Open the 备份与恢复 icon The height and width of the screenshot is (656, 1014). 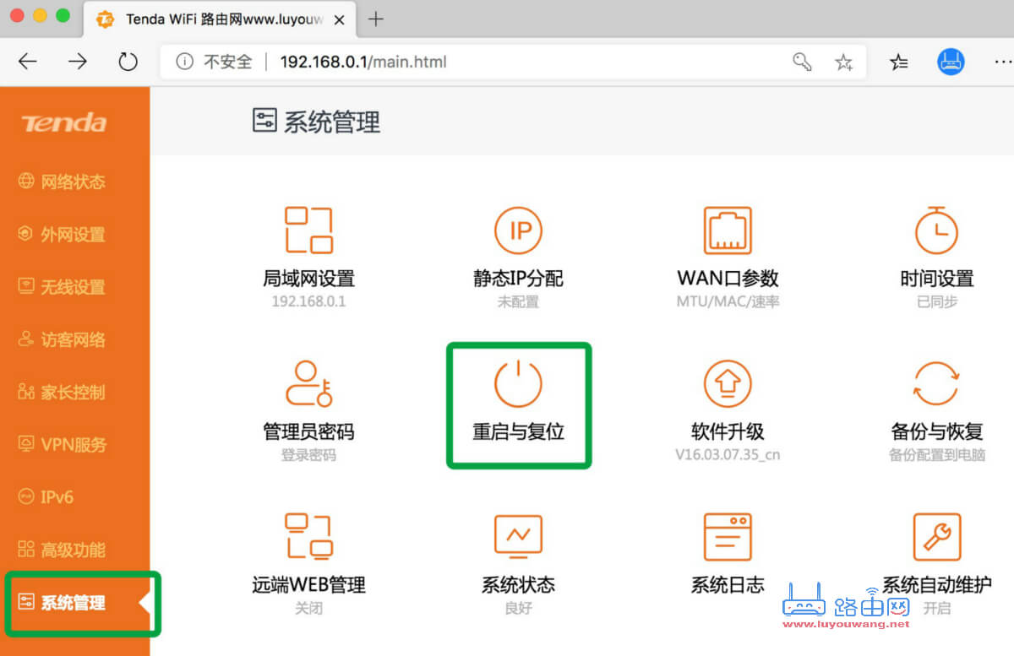coord(937,384)
